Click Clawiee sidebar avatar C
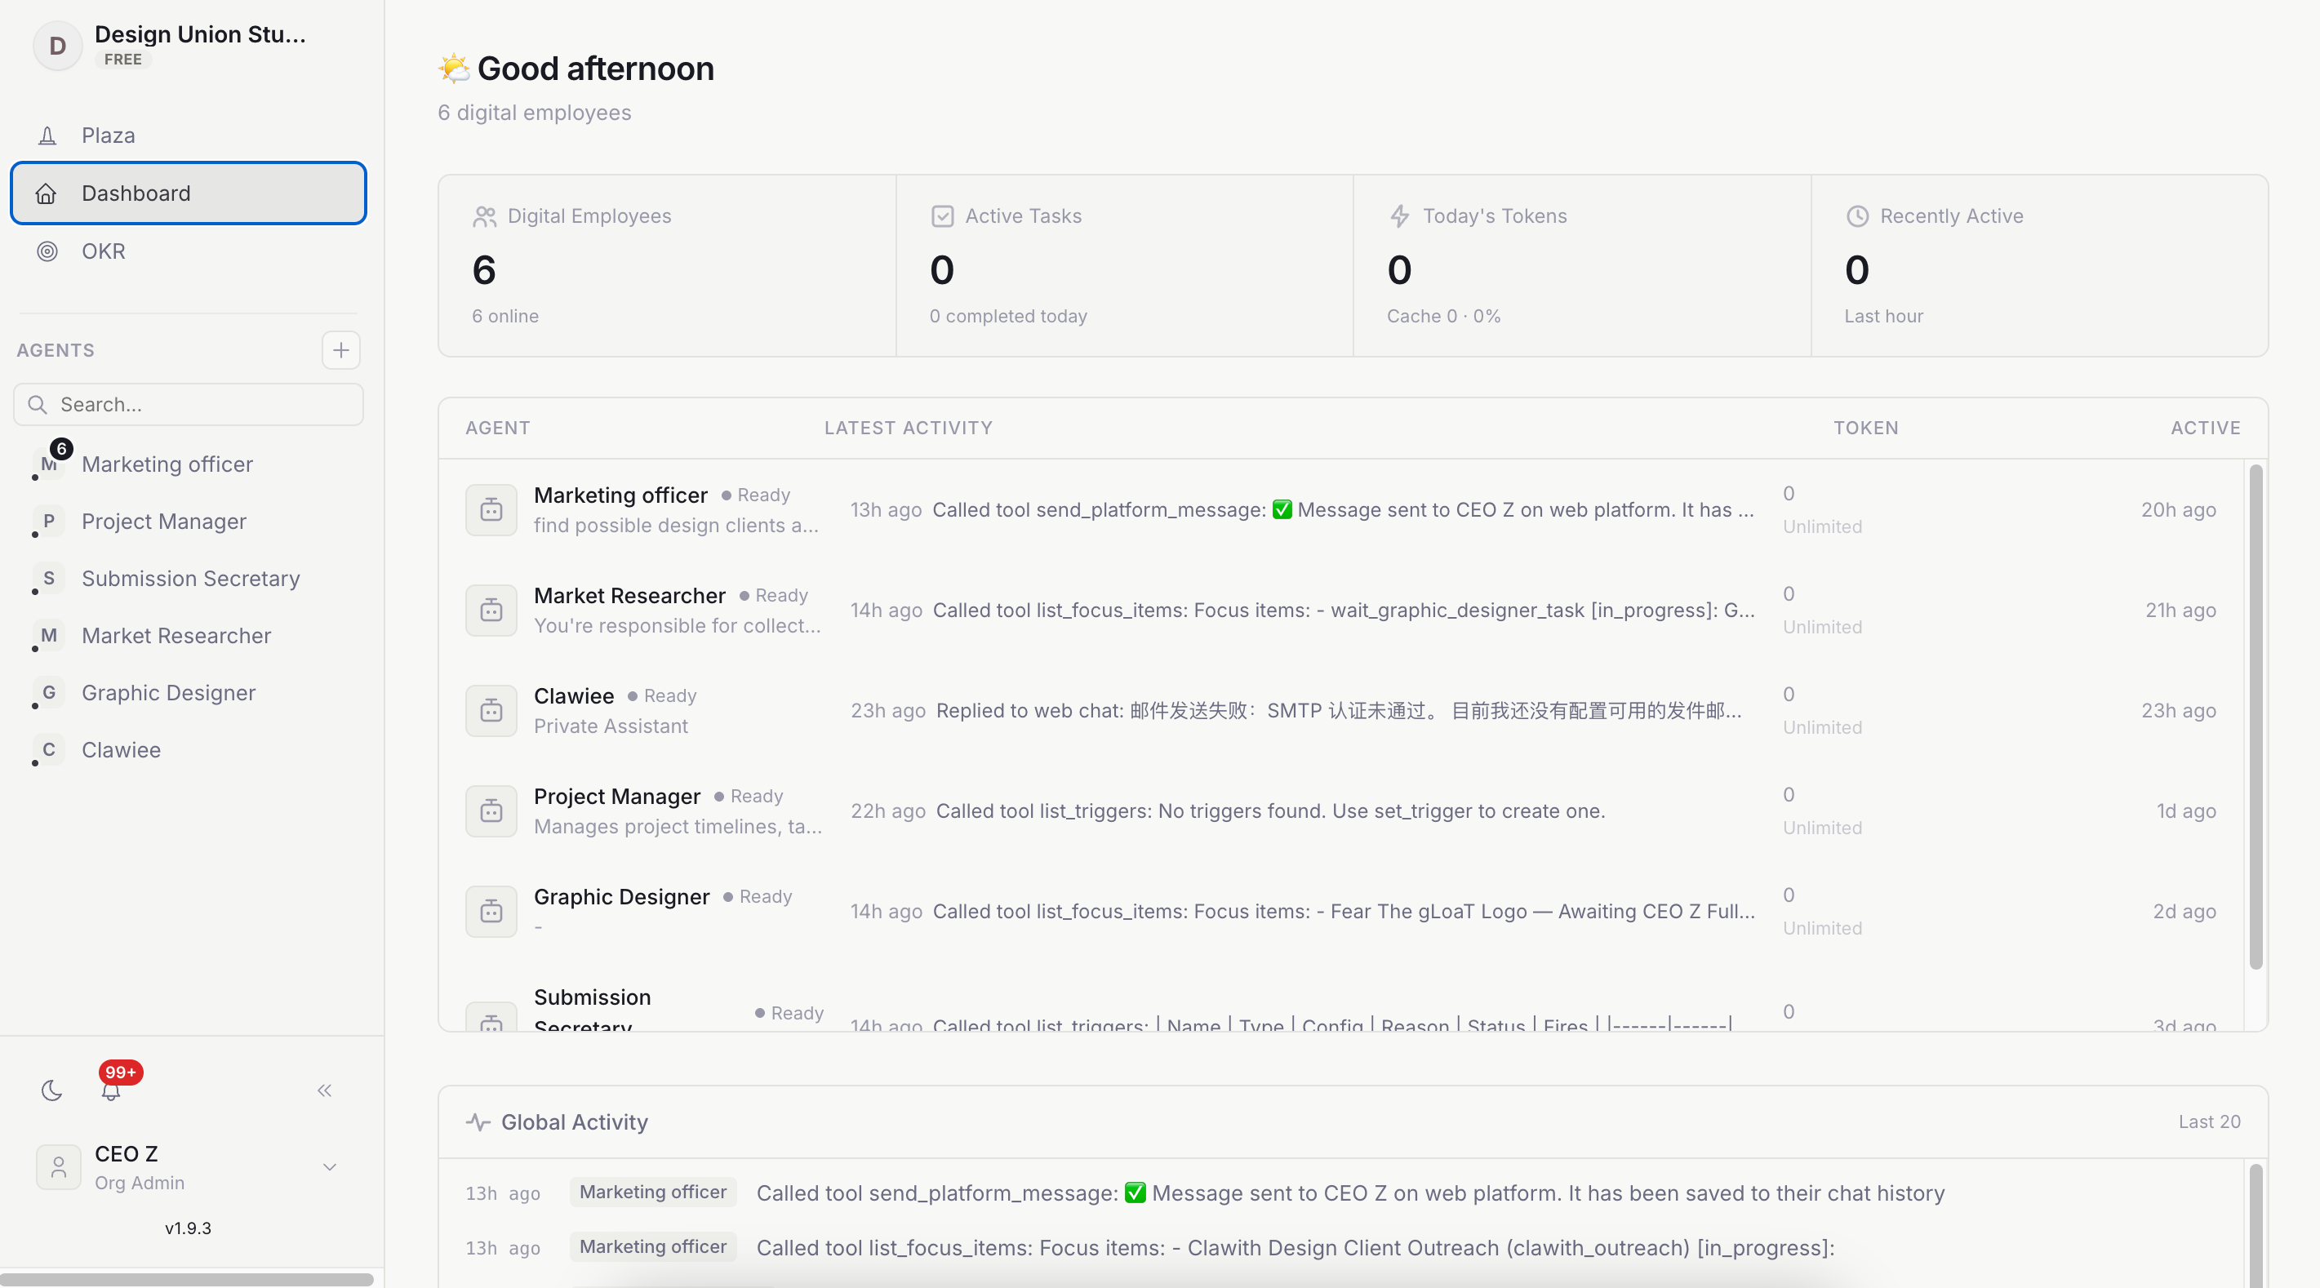 [x=49, y=750]
